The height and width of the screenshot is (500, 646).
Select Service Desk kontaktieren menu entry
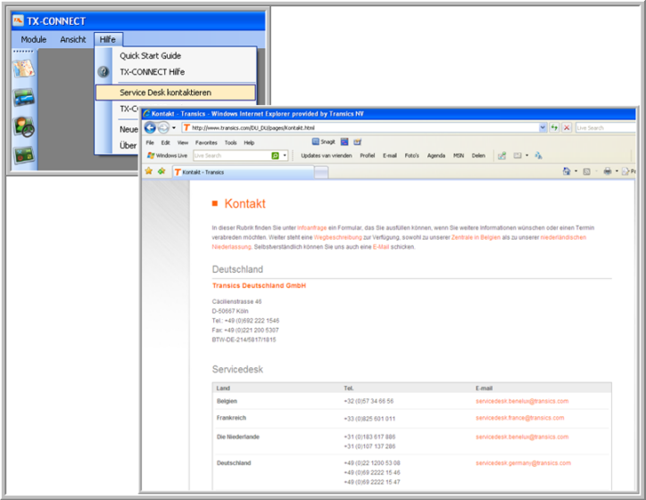pos(176,92)
